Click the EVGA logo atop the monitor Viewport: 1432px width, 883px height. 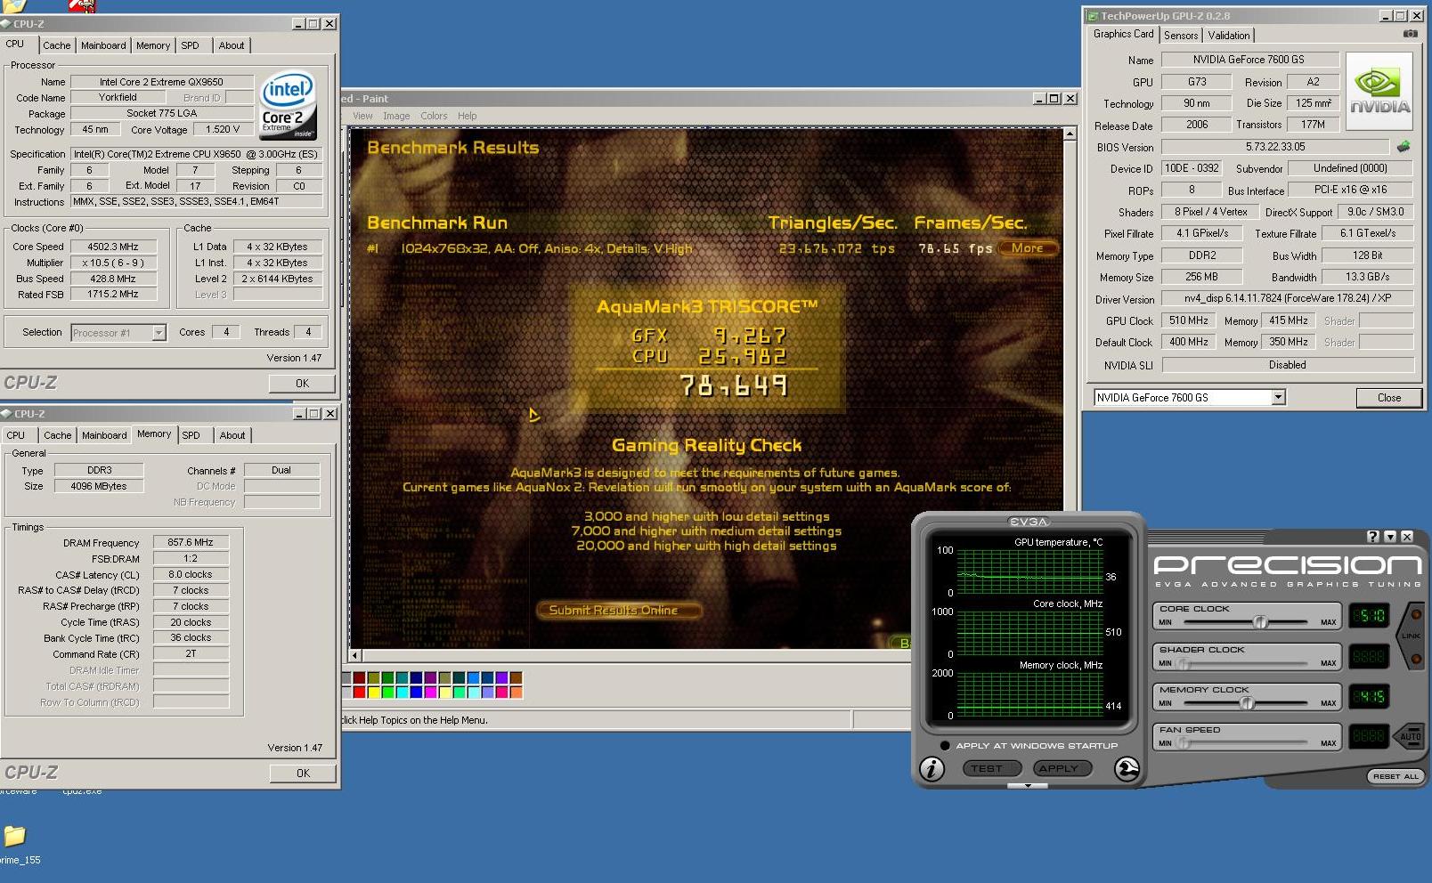pos(1028,522)
